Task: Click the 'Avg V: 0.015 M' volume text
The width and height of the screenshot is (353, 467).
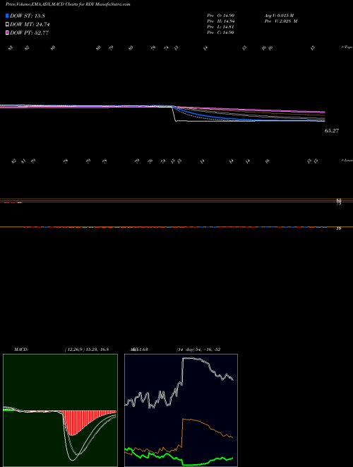Action: [x=279, y=15]
